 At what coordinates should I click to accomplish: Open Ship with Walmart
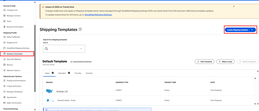coord(14,59)
